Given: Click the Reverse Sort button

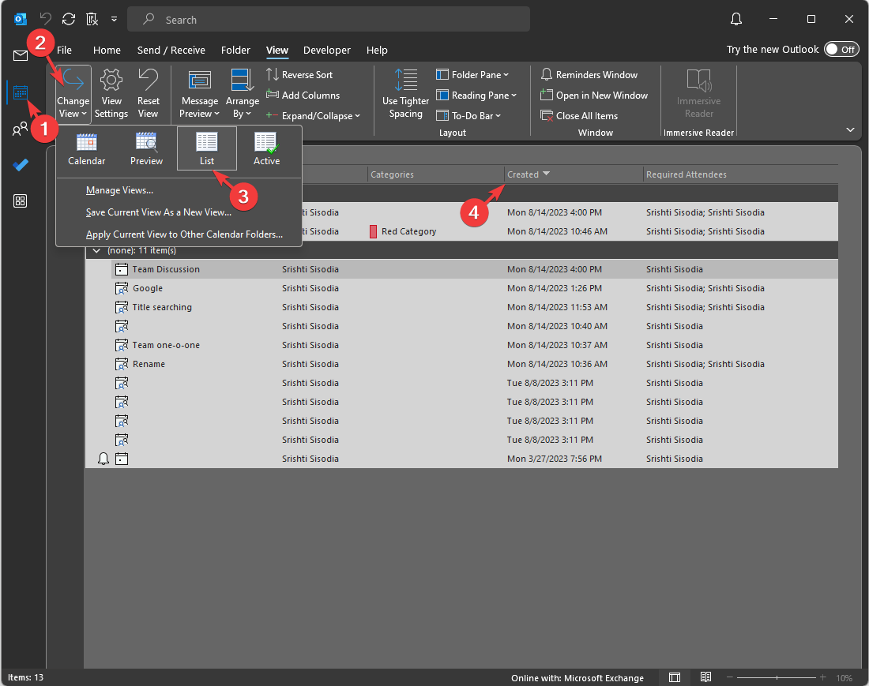Looking at the screenshot, I should (x=299, y=75).
